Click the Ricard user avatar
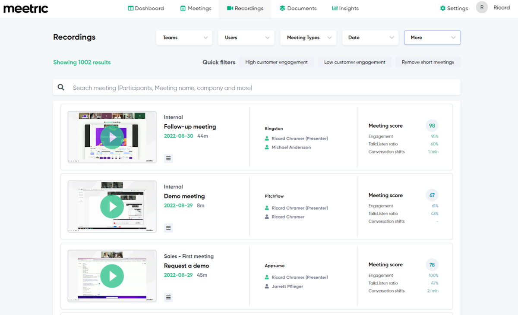The width and height of the screenshot is (518, 315). coord(482,8)
